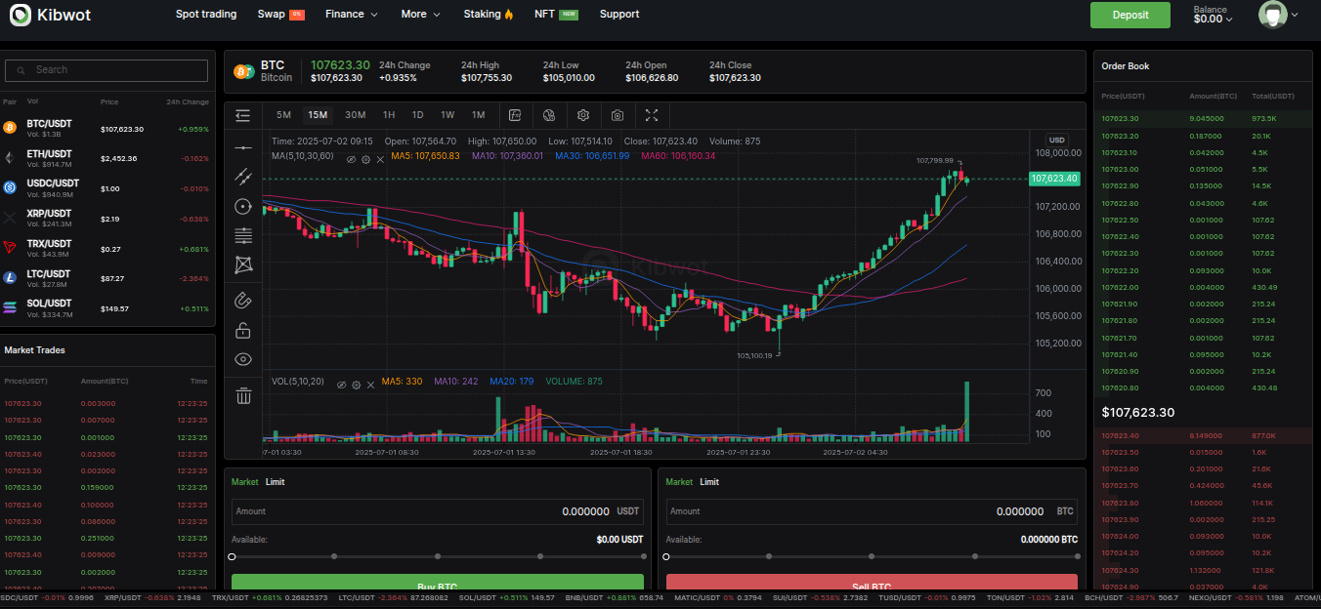Open VOL indicator settings gear
This screenshot has width=1321, height=609.
pos(357,385)
